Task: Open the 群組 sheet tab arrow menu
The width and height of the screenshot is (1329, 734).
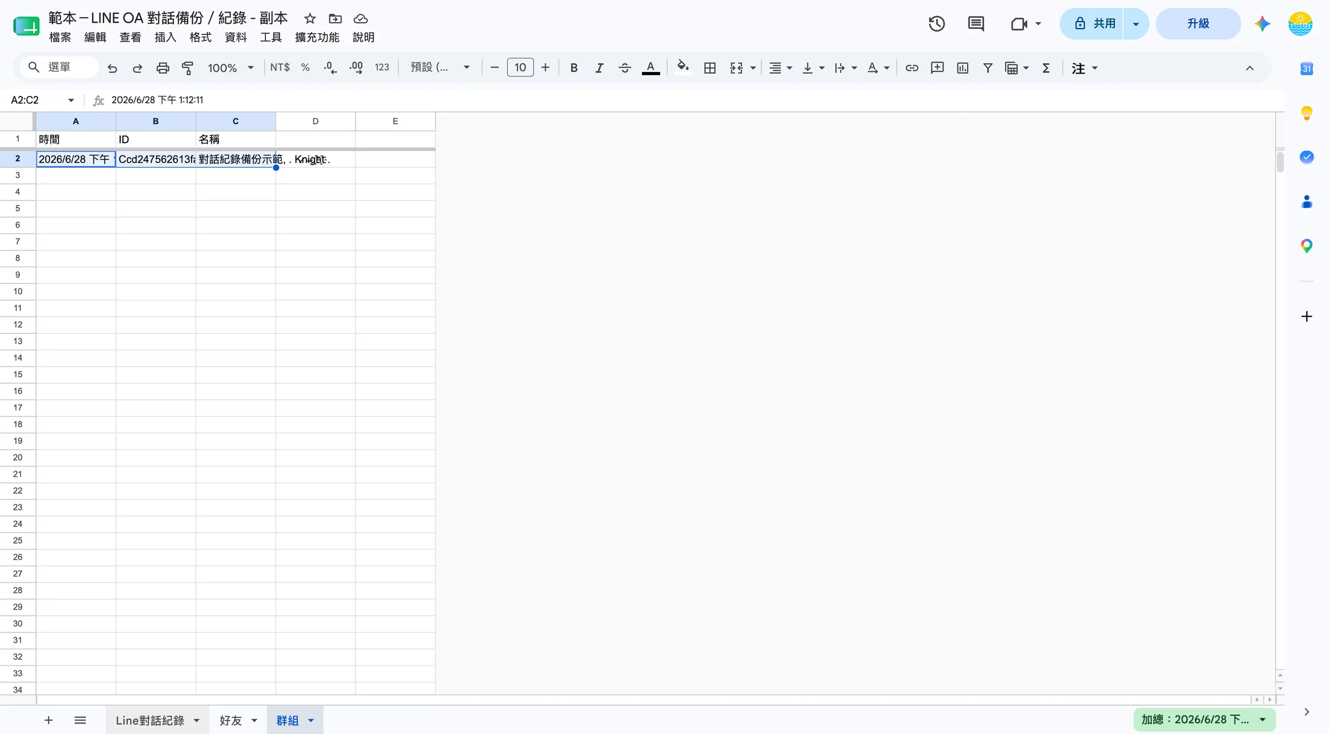Action: [x=311, y=720]
